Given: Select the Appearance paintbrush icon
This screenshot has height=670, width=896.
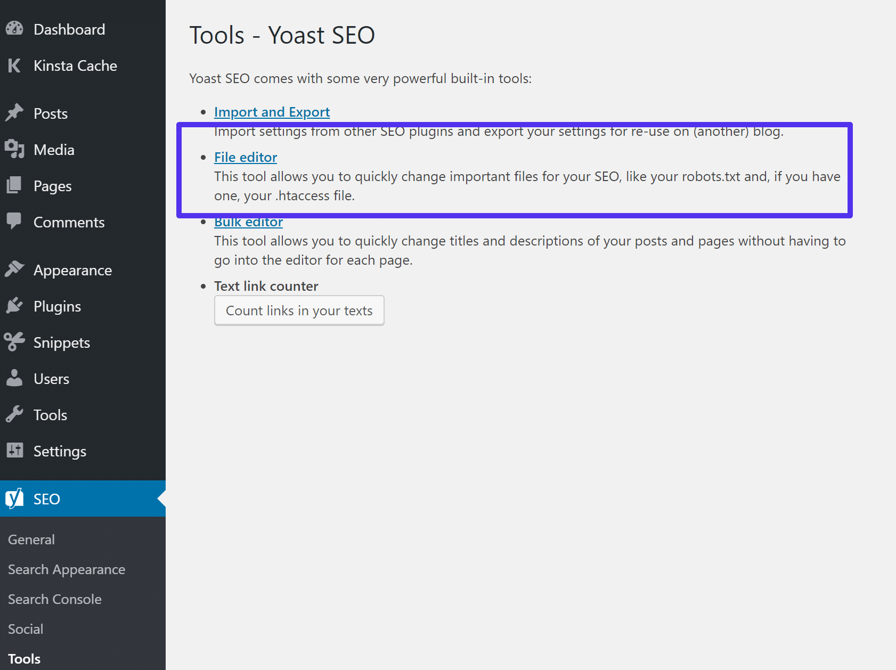Looking at the screenshot, I should point(14,269).
